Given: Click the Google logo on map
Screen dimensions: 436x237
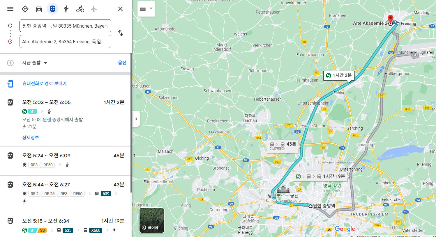Looking at the screenshot, I should (345, 229).
